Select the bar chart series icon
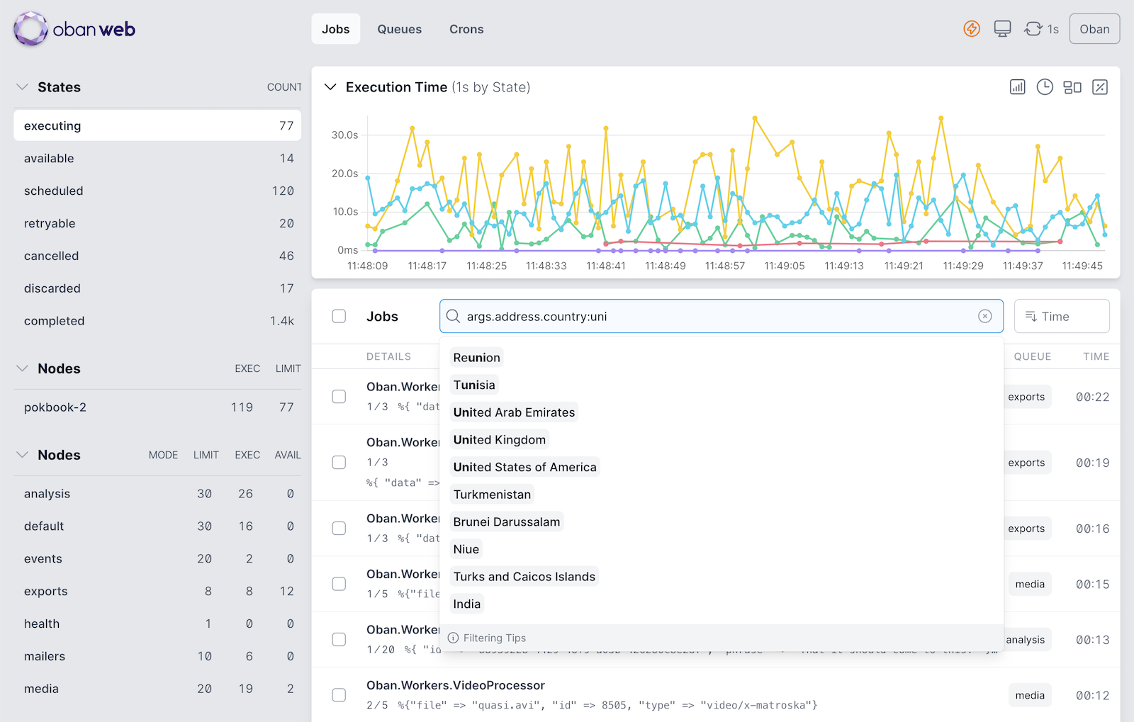 [1017, 87]
